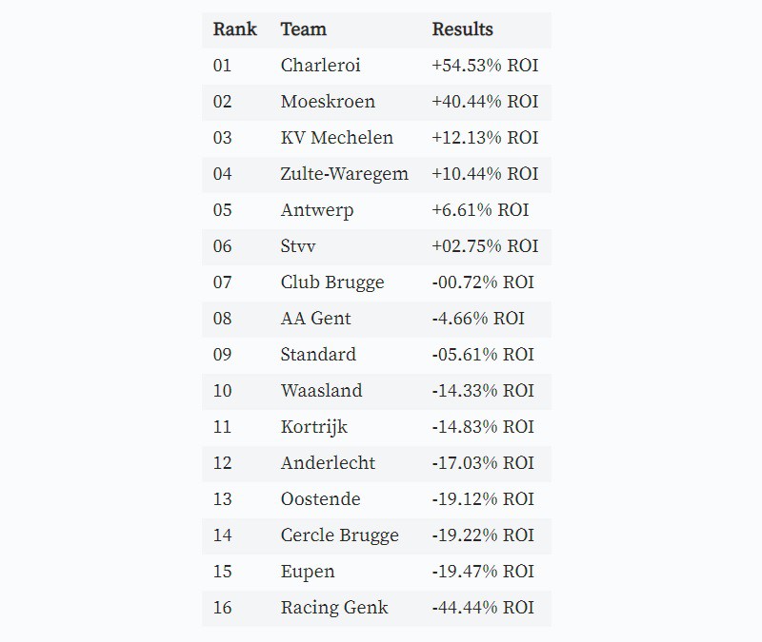
Task: Click Waasland in the team column
Action: tap(321, 391)
